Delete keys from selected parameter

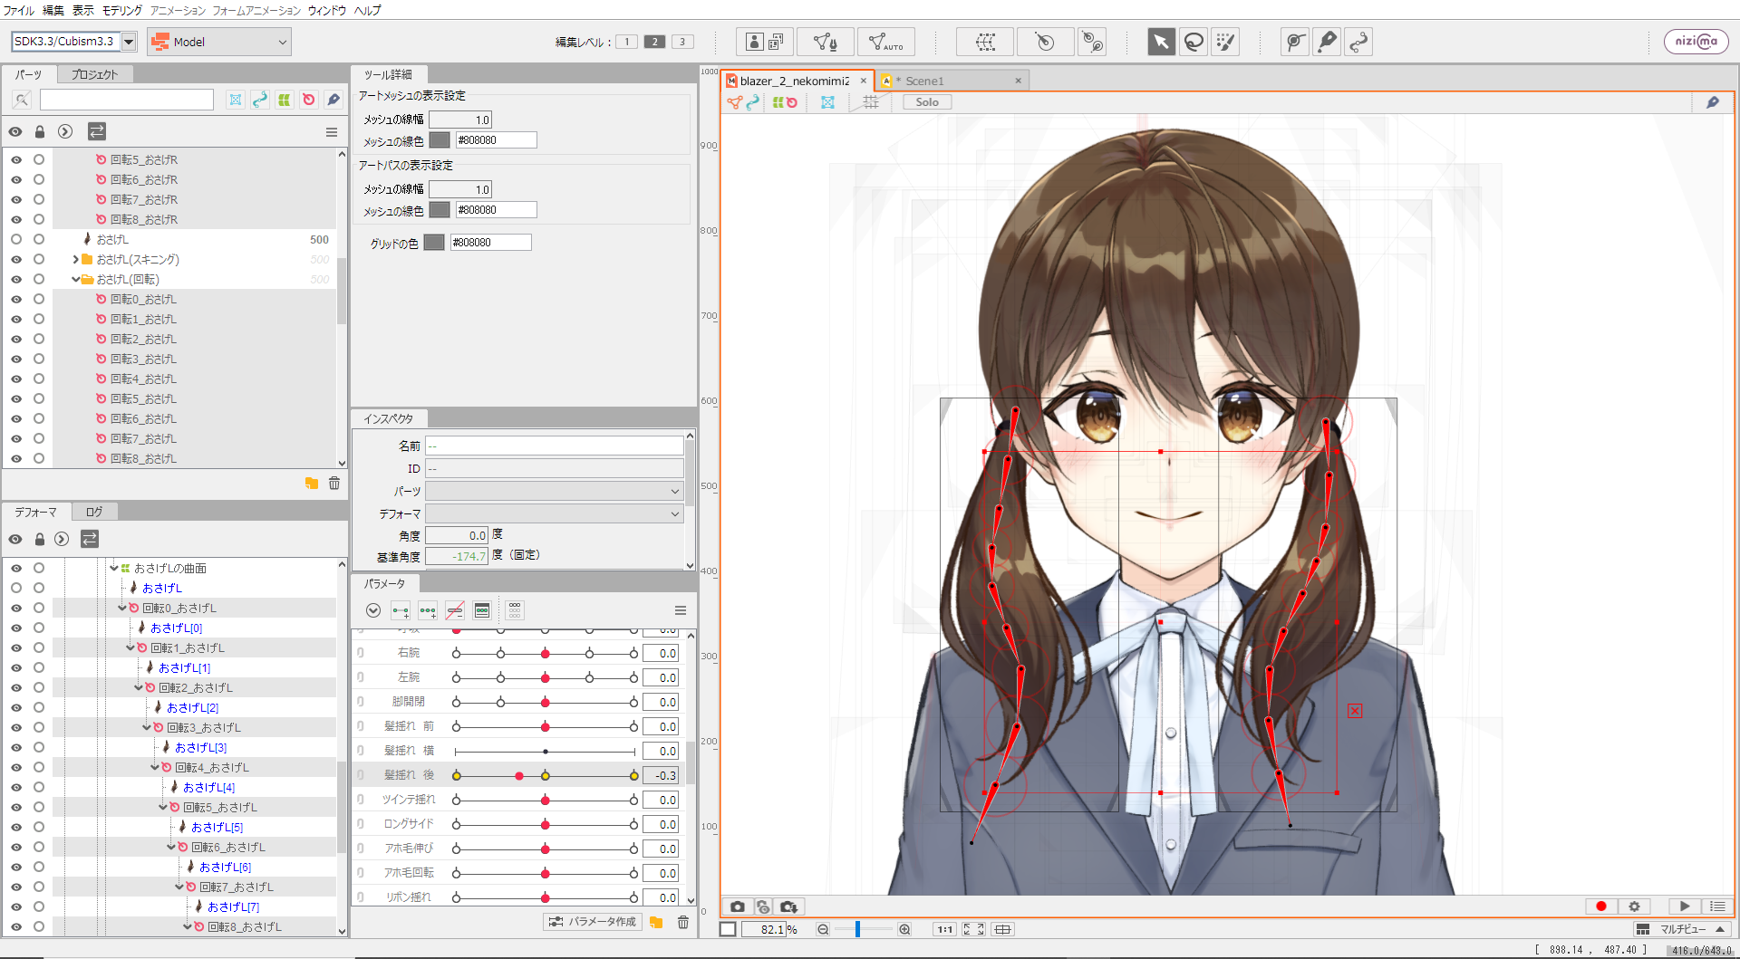455,610
